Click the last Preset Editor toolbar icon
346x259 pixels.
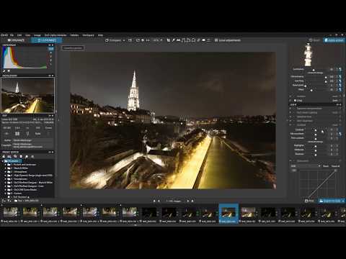click(32, 157)
